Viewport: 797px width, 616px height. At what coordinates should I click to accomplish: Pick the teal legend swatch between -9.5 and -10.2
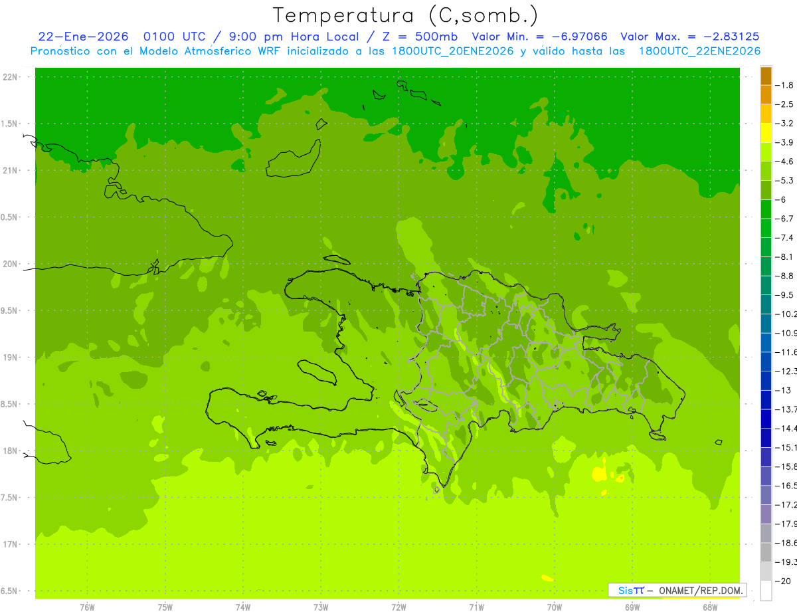point(766,304)
